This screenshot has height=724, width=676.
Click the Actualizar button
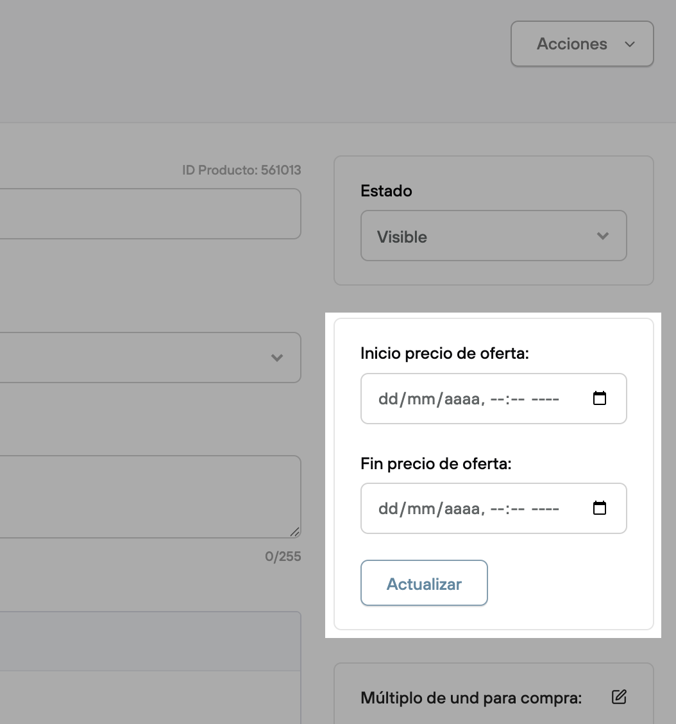coord(424,583)
